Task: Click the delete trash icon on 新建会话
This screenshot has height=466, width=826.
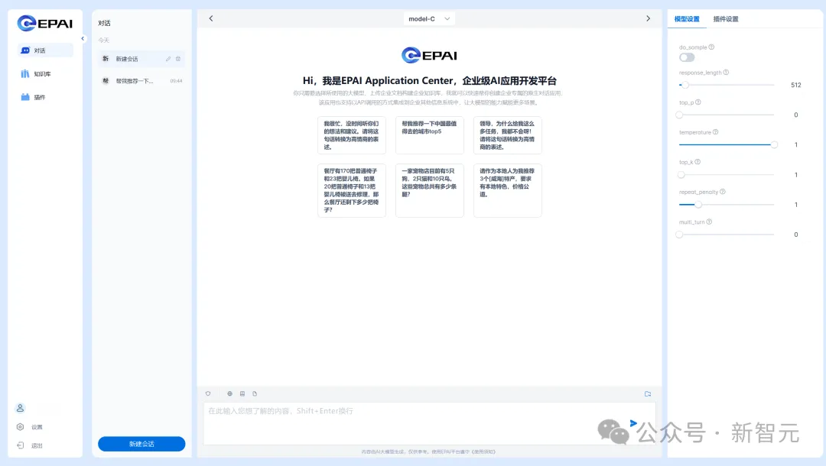Action: point(178,59)
